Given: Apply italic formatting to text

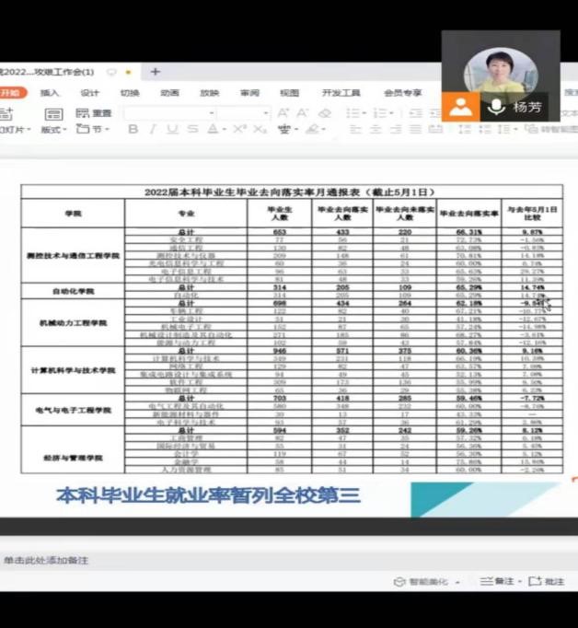Looking at the screenshot, I should point(152,130).
